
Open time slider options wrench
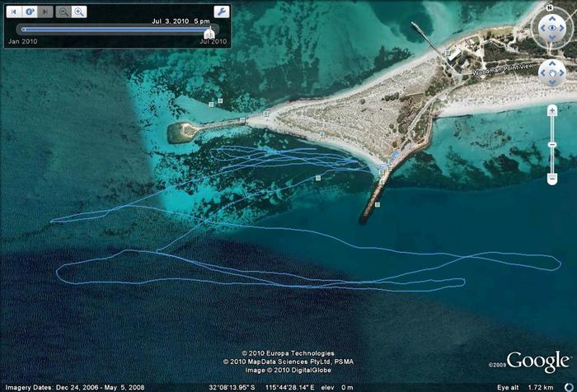221,12
